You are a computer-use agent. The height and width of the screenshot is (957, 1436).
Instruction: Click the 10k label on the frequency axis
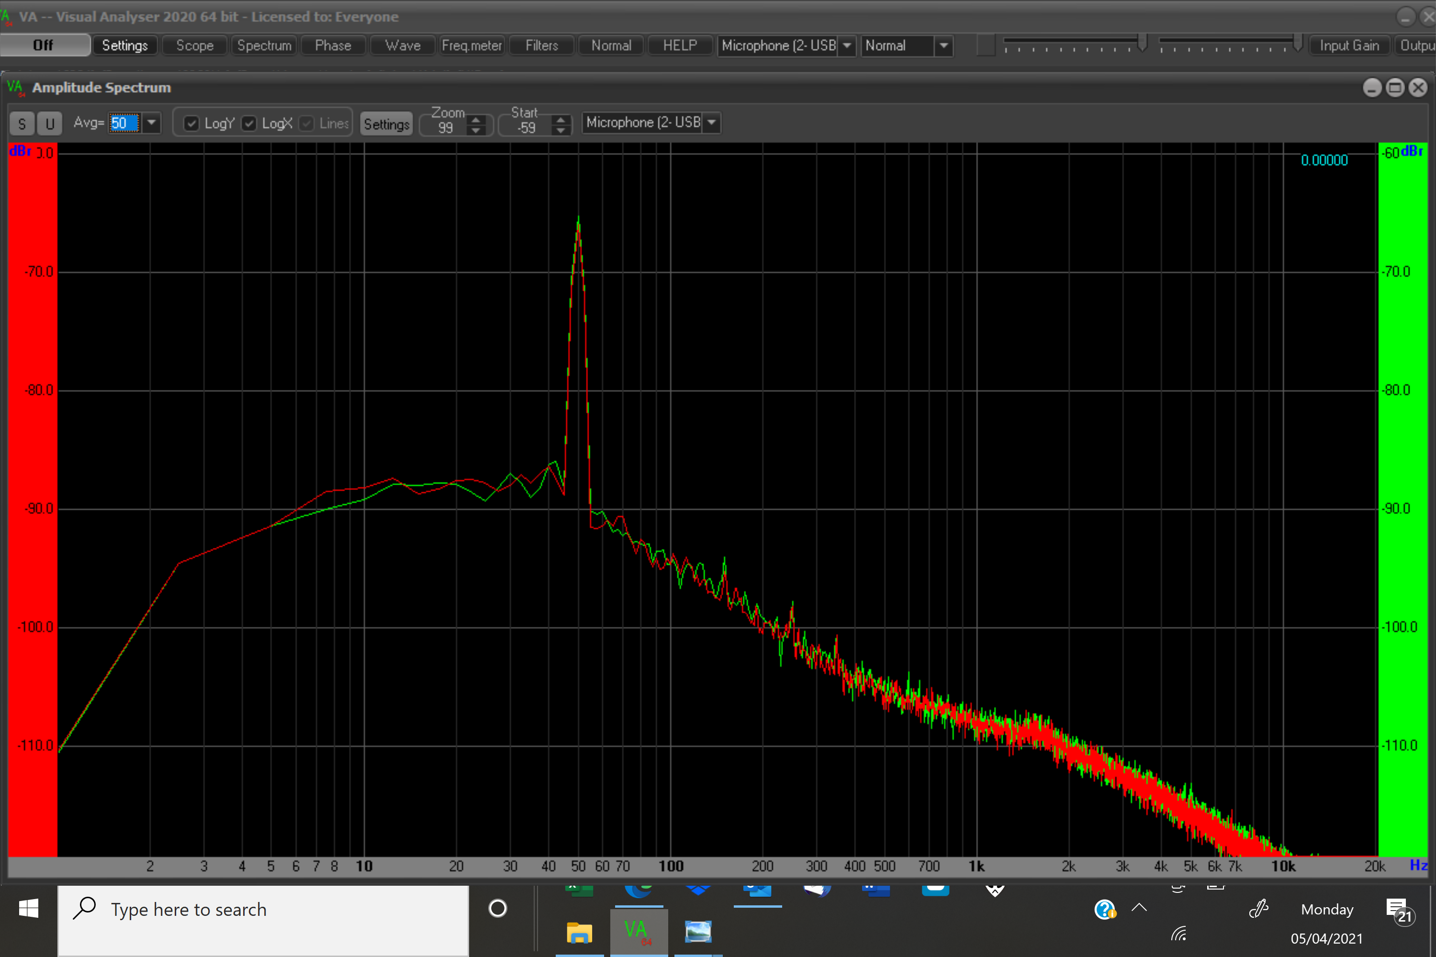(1283, 867)
